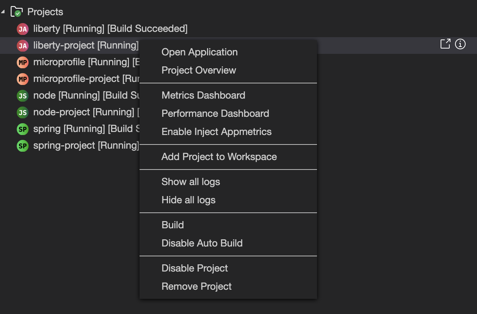The width and height of the screenshot is (477, 314).
Task: Click the info icon on liberty-project row
Action: 461,44
